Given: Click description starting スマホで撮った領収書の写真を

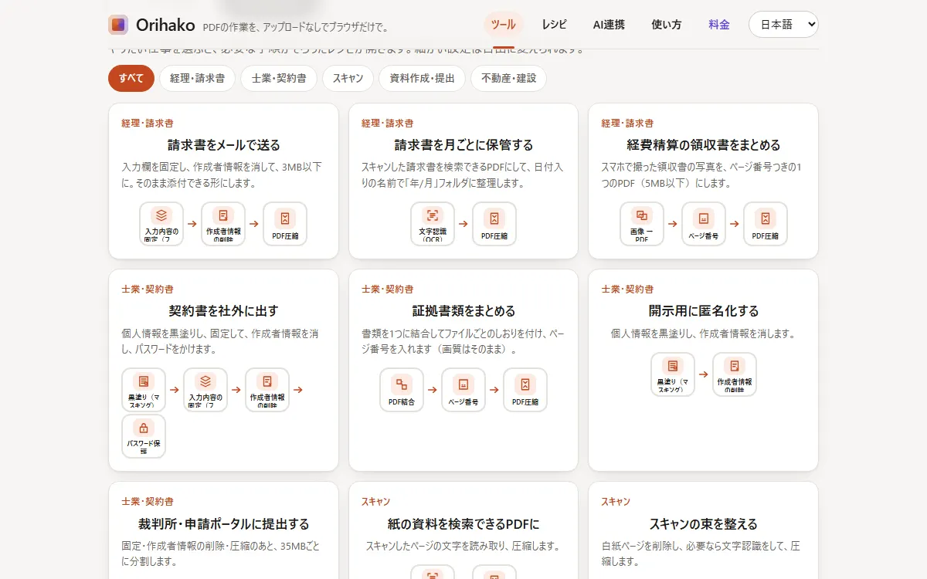Looking at the screenshot, I should click(703, 175).
